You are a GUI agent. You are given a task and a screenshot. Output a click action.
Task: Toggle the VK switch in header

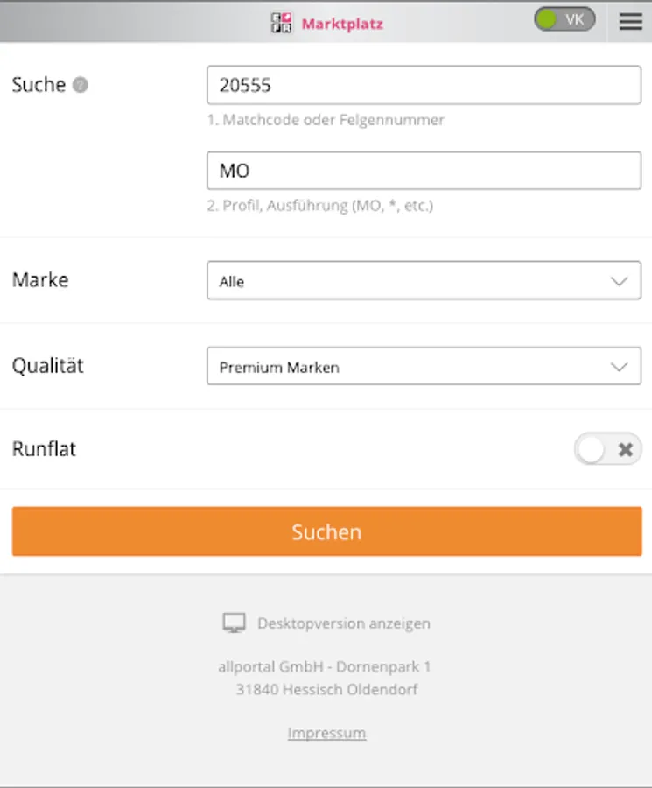point(564,19)
